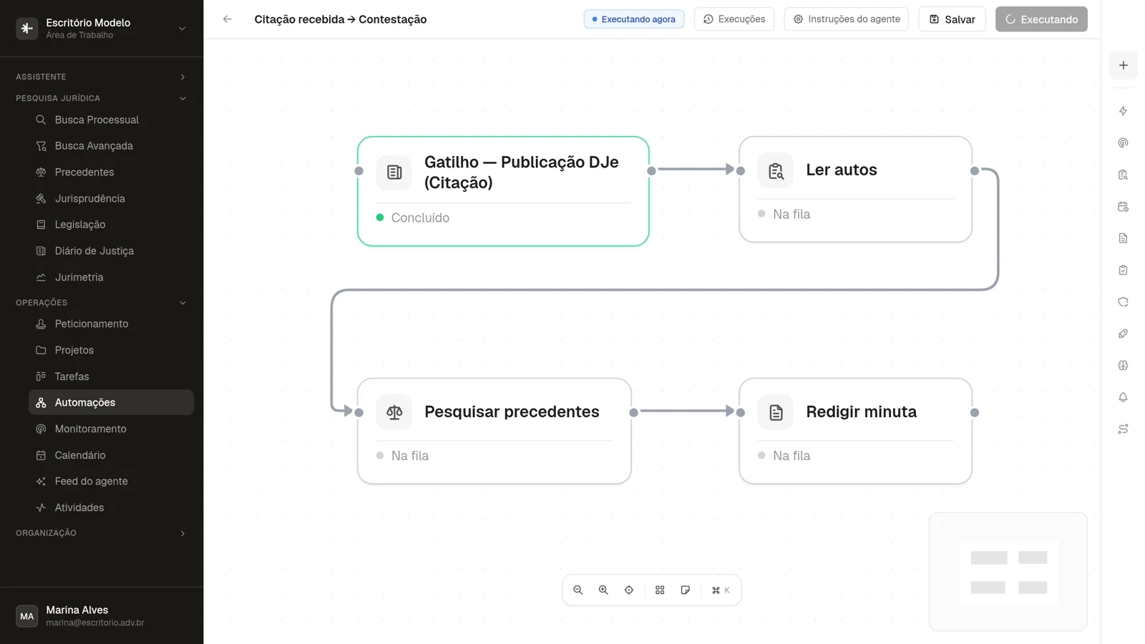Go to Jurisprudência in the sidebar

[111, 198]
